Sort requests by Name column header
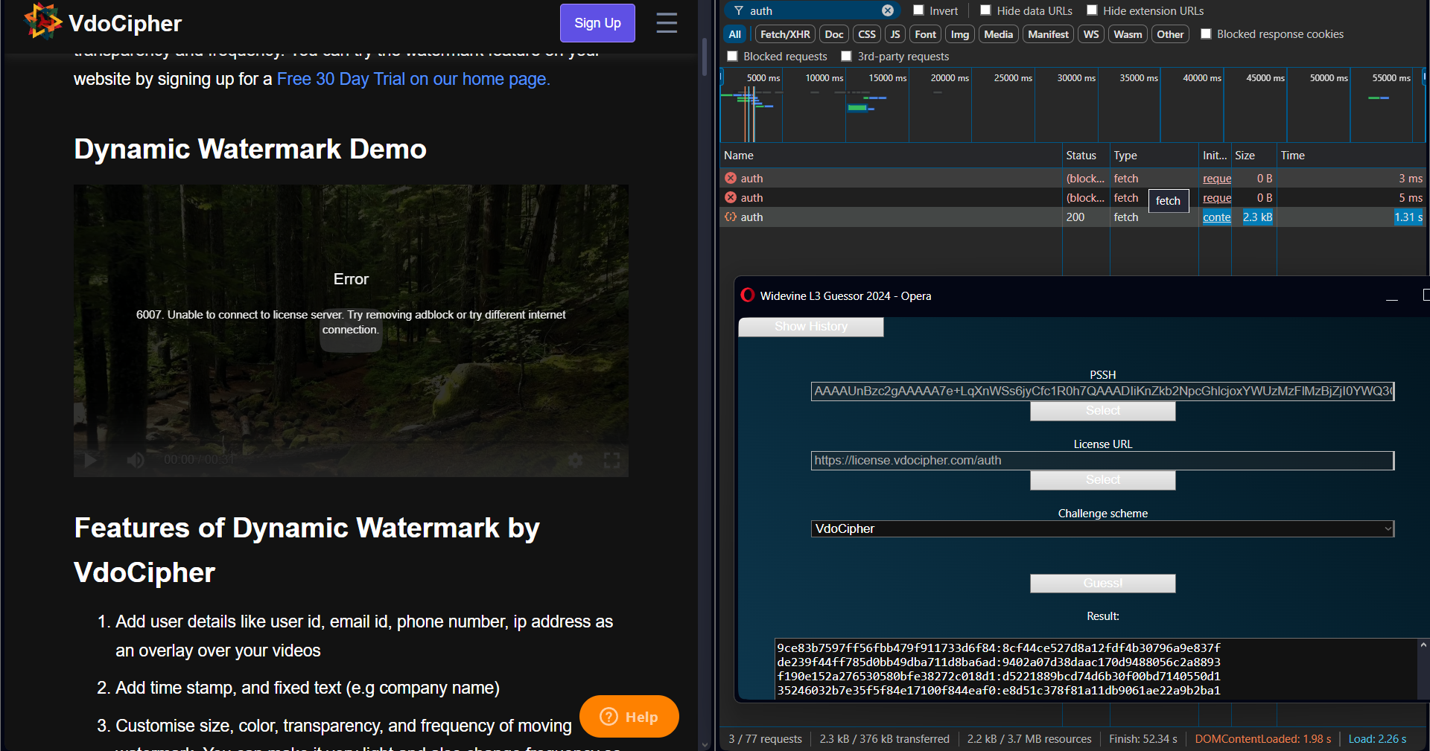 tap(891, 156)
